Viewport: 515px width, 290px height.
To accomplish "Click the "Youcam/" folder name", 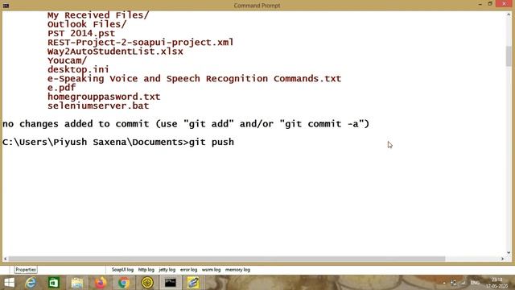I will (x=67, y=60).
